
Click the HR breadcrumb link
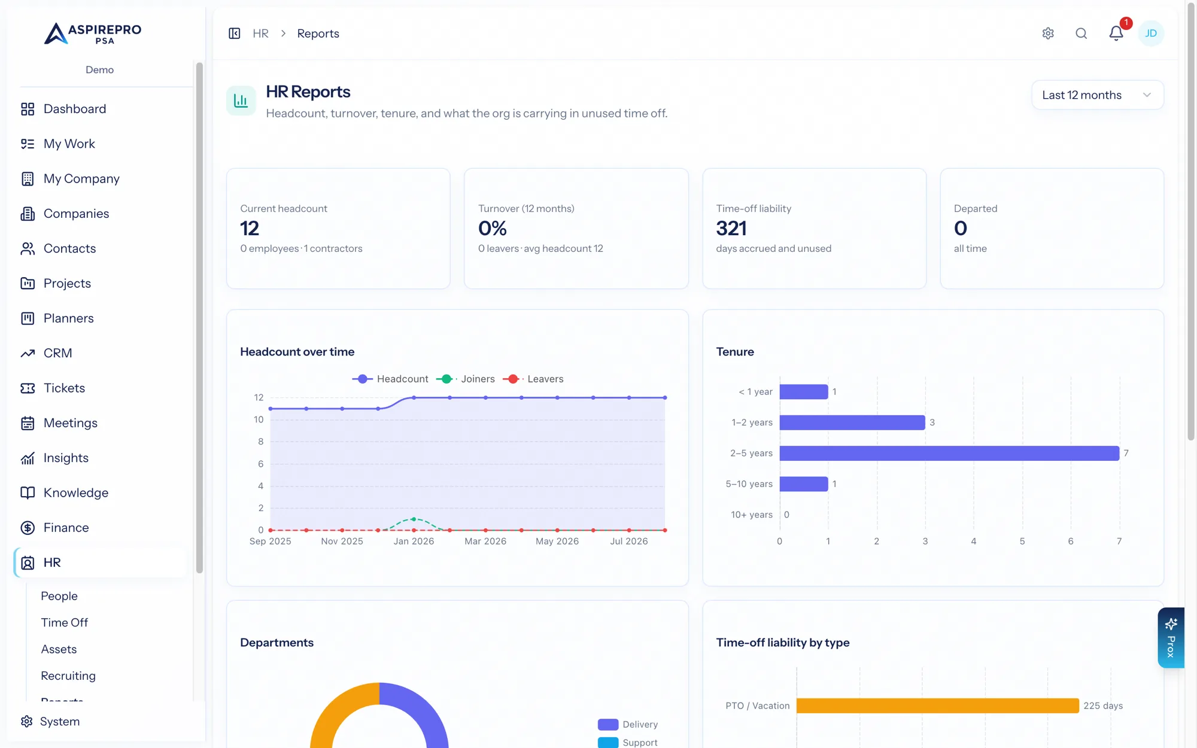pos(260,34)
